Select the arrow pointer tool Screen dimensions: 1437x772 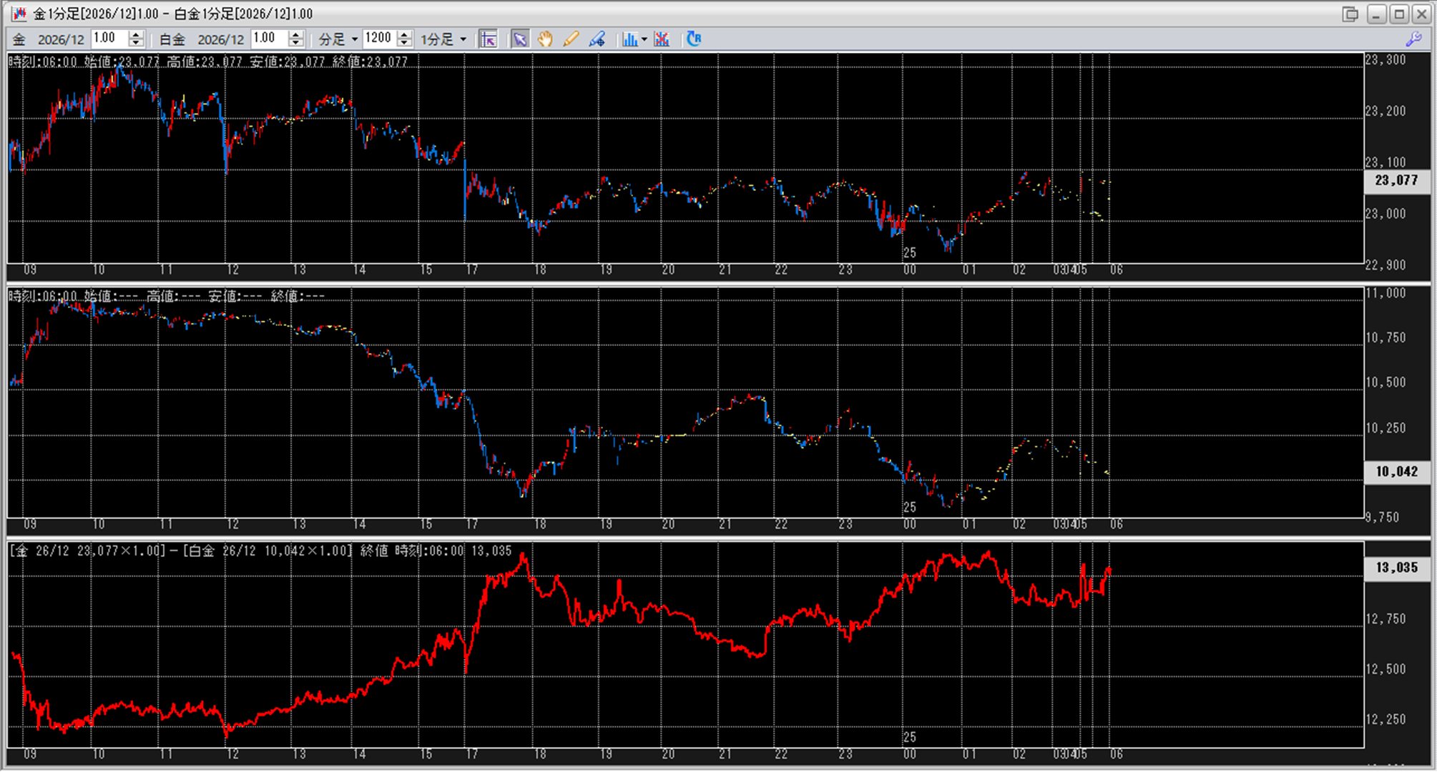[x=519, y=39]
